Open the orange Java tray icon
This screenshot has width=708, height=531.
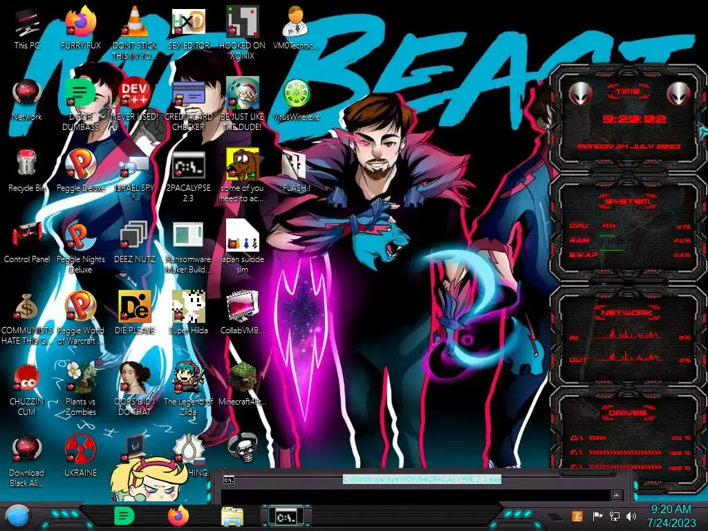(577, 516)
